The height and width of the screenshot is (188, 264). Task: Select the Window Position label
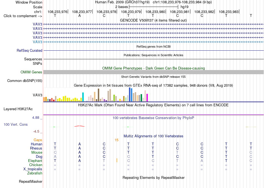[x=29, y=2]
